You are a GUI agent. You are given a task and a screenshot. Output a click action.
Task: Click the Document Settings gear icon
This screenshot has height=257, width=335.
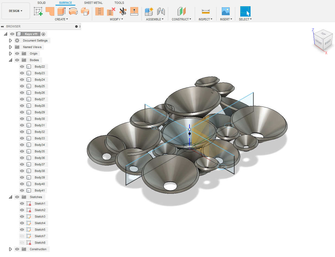coord(17,40)
